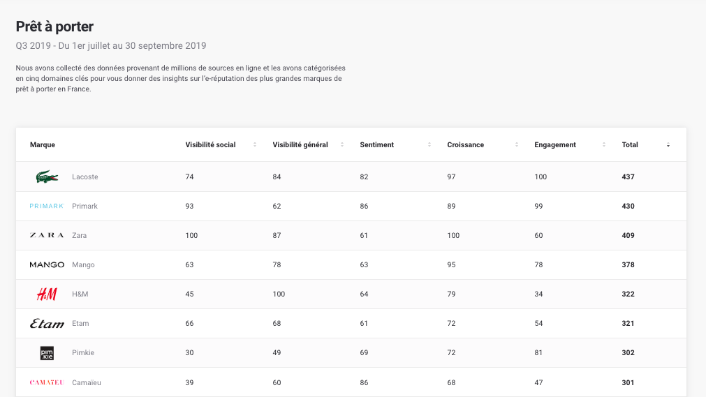Click the Marque column header

(x=43, y=145)
